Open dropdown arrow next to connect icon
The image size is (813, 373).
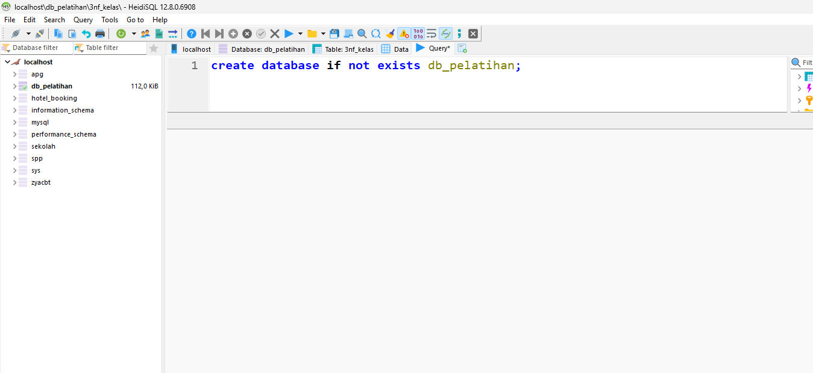[28, 34]
